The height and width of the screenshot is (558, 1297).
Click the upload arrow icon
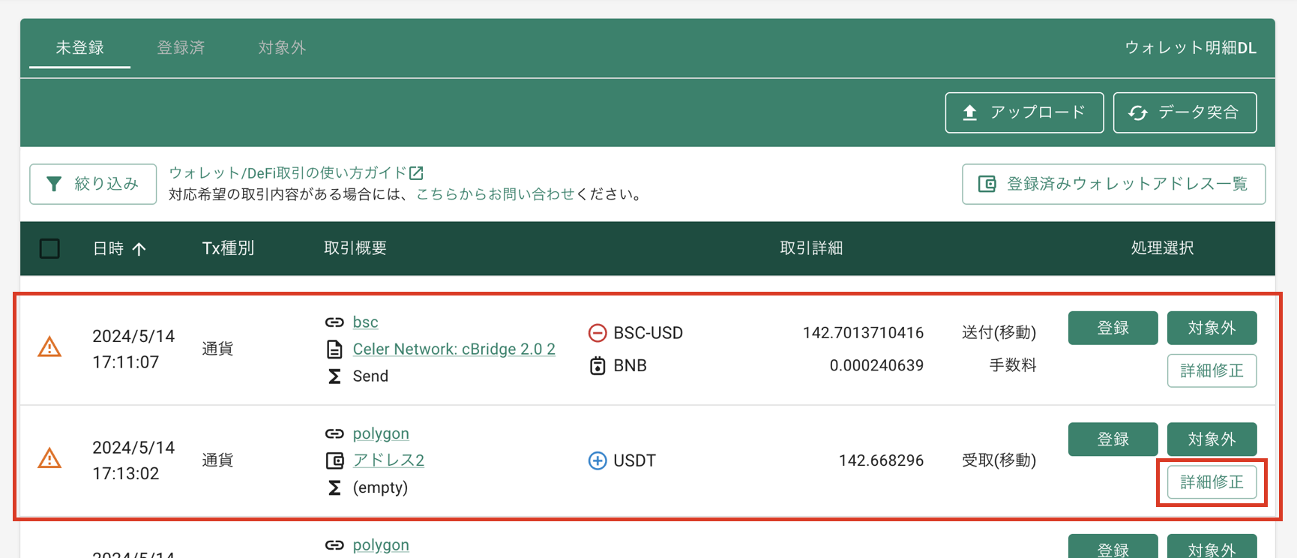(969, 112)
